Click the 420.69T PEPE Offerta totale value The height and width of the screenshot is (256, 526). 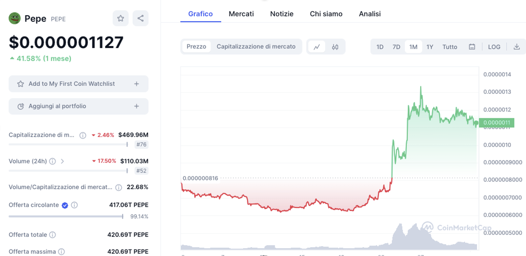(x=128, y=235)
